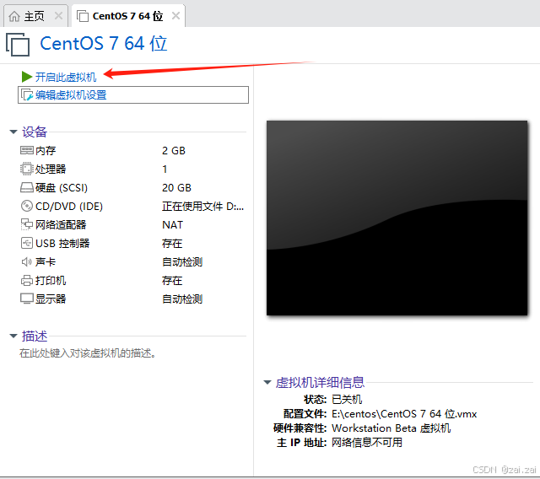Open the 显示器 device entry
The width and height of the screenshot is (540, 479).
(x=51, y=299)
